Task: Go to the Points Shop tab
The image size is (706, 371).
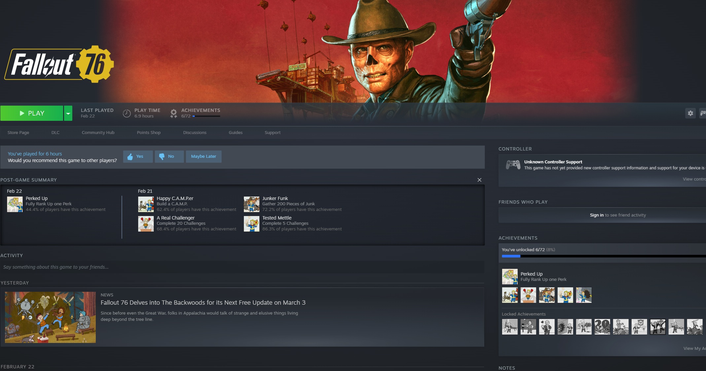Action: click(x=149, y=132)
